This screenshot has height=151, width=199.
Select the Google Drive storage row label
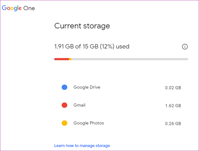[x=87, y=87]
